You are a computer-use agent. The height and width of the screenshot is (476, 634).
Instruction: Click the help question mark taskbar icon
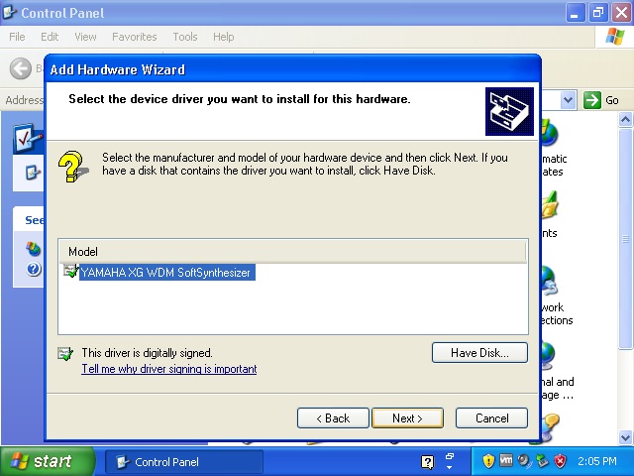428,462
